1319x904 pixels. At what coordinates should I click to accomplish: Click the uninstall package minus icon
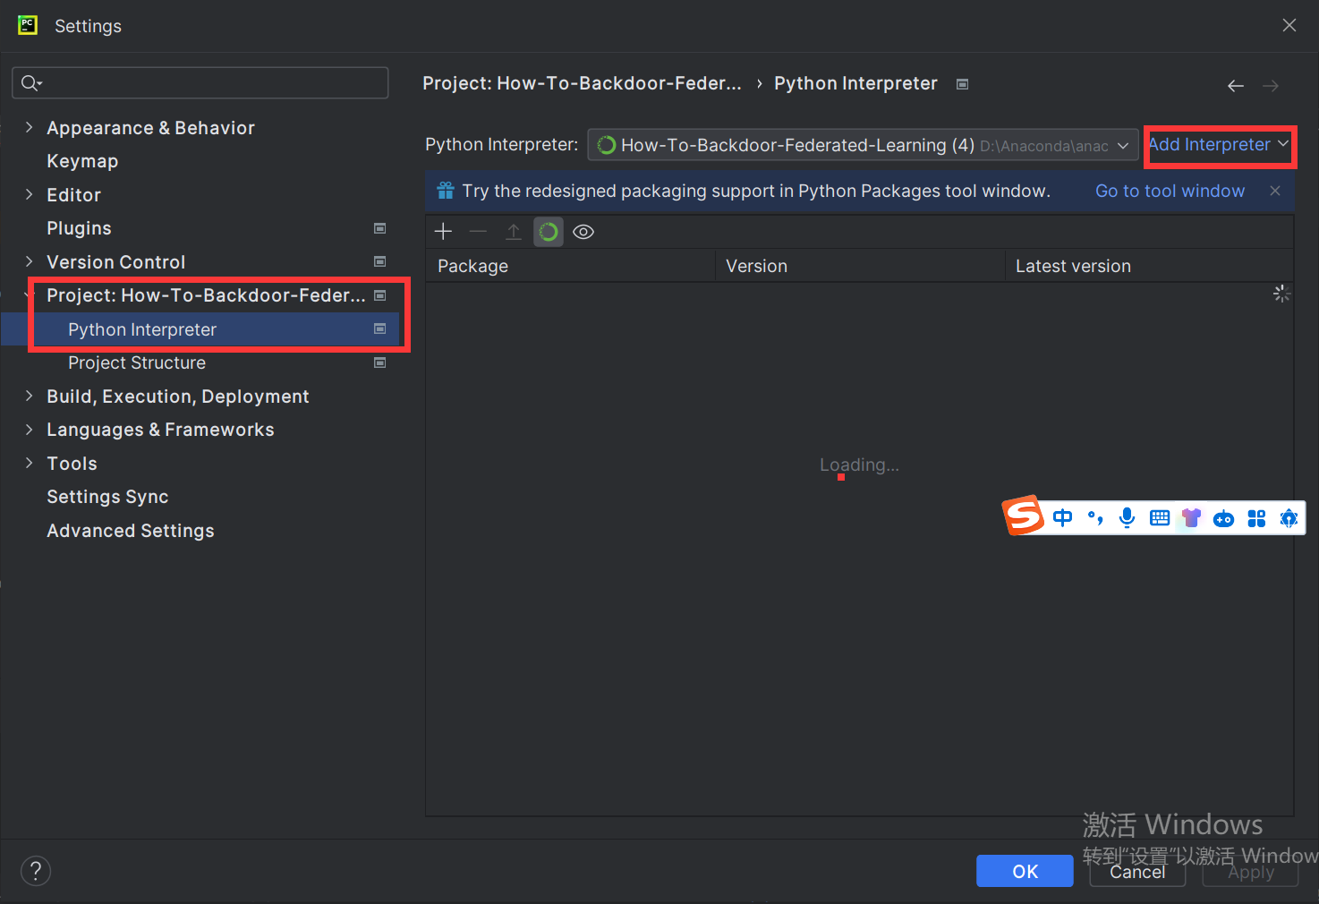click(478, 232)
